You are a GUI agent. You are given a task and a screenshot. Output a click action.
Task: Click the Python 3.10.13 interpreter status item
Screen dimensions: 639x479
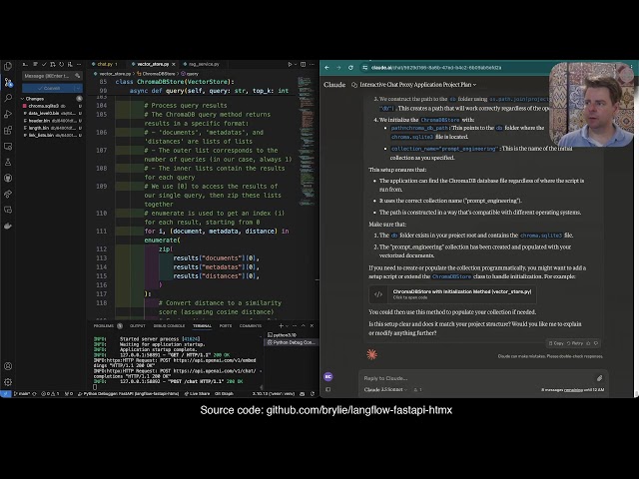point(274,394)
